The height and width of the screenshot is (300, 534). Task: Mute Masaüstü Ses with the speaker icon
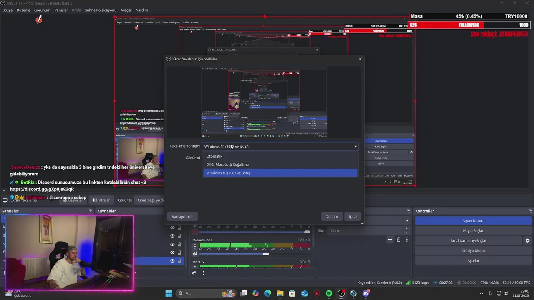pyautogui.click(x=194, y=254)
